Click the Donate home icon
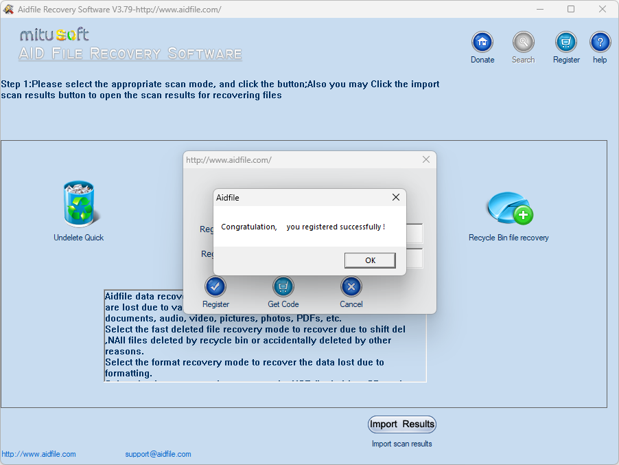The width and height of the screenshot is (619, 465). (482, 42)
